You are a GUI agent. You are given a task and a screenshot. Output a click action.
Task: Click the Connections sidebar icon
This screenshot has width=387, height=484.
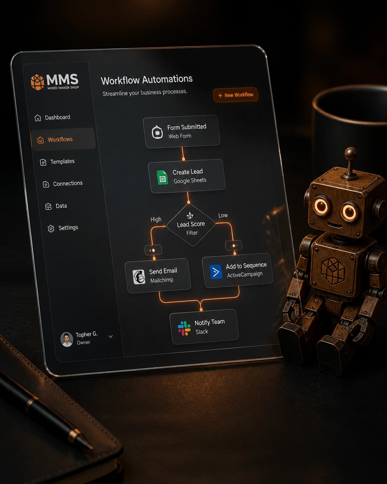coord(46,184)
